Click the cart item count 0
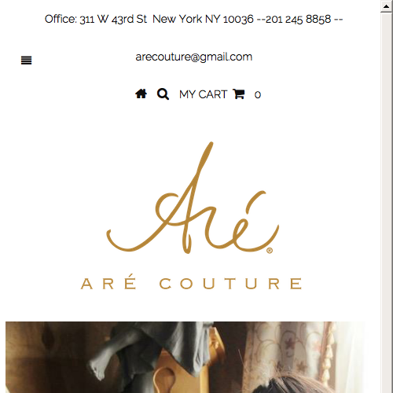Viewport: 393px width, 393px height. 258,95
